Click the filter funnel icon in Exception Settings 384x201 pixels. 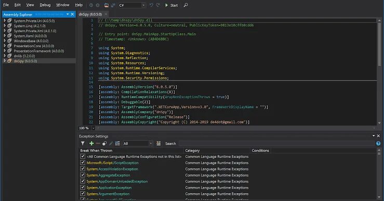(x=83, y=143)
